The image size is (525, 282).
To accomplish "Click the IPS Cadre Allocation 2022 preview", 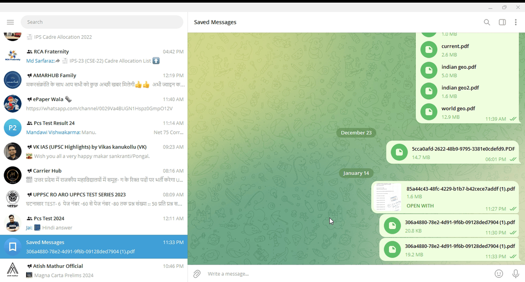I will [63, 37].
